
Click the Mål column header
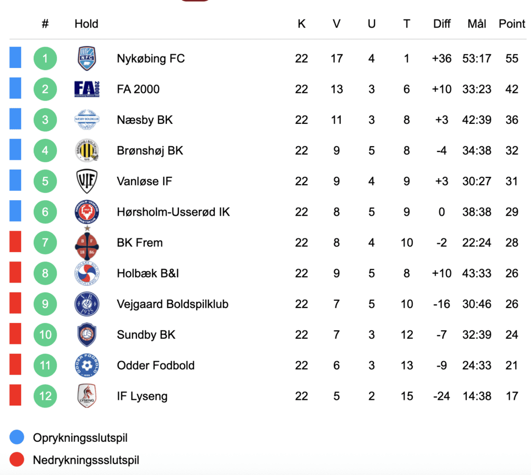(x=477, y=24)
